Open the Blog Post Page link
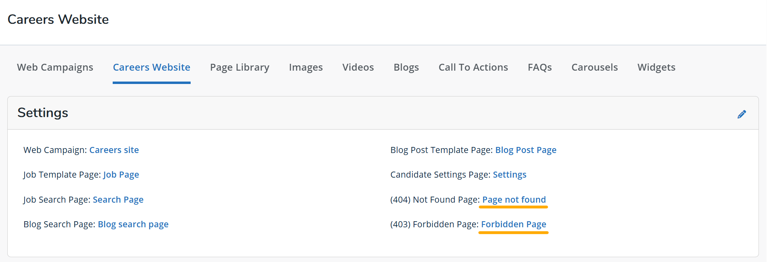The height and width of the screenshot is (262, 767). click(525, 150)
